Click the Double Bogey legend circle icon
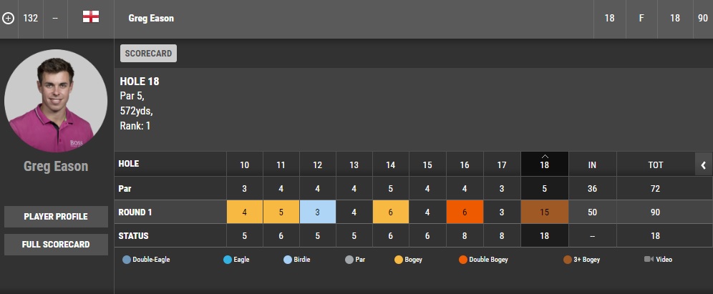The height and width of the screenshot is (294, 713). pos(463,260)
